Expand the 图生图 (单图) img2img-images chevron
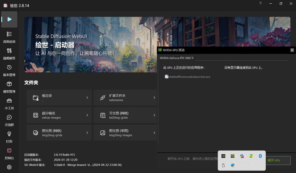 point(154,133)
